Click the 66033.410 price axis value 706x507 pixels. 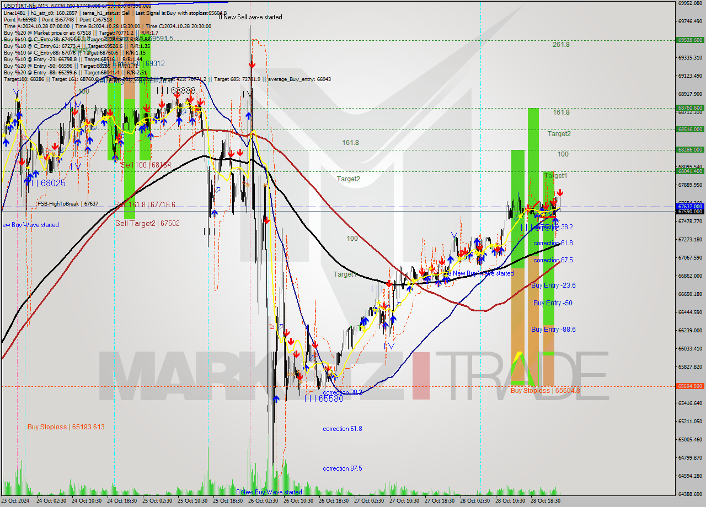click(x=689, y=348)
